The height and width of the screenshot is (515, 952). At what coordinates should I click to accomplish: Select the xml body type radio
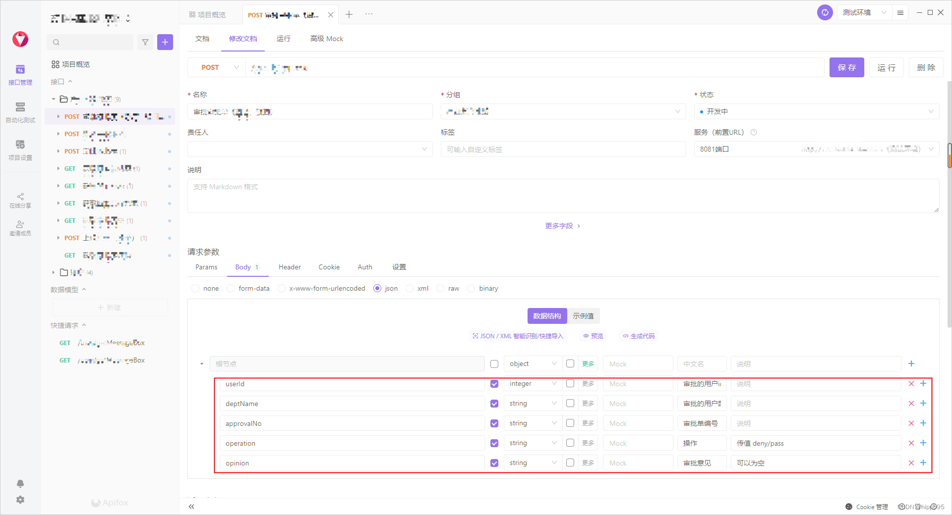(410, 288)
